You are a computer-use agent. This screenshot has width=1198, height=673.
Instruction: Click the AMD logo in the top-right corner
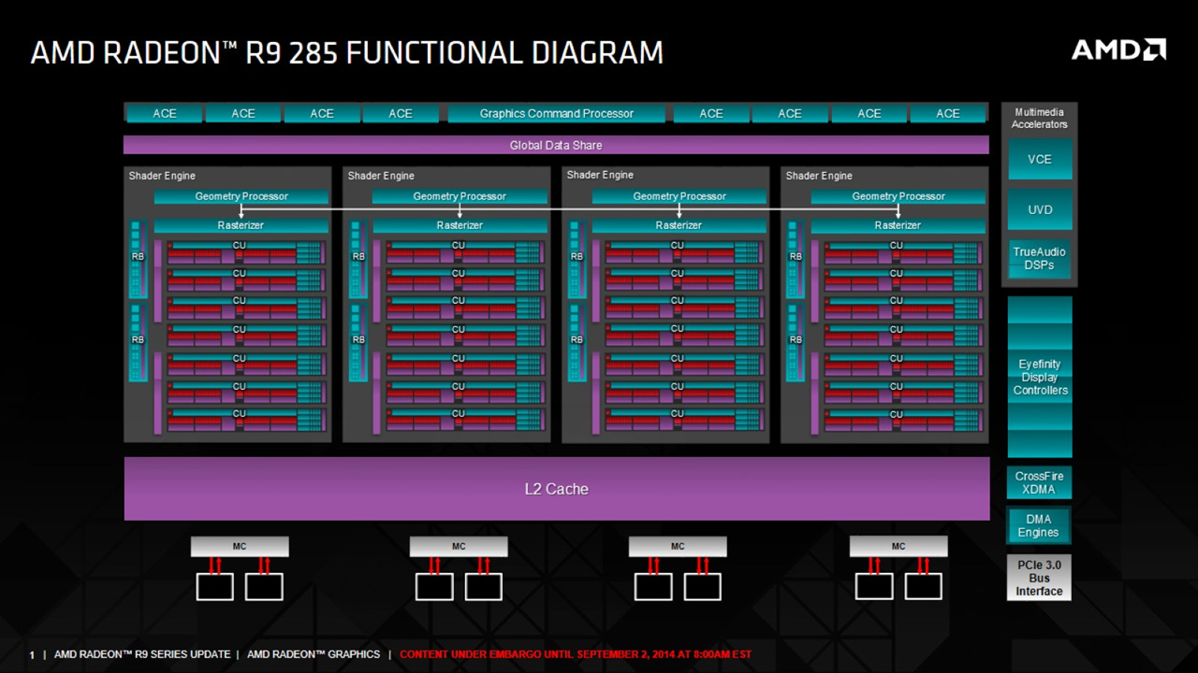[x=1118, y=50]
